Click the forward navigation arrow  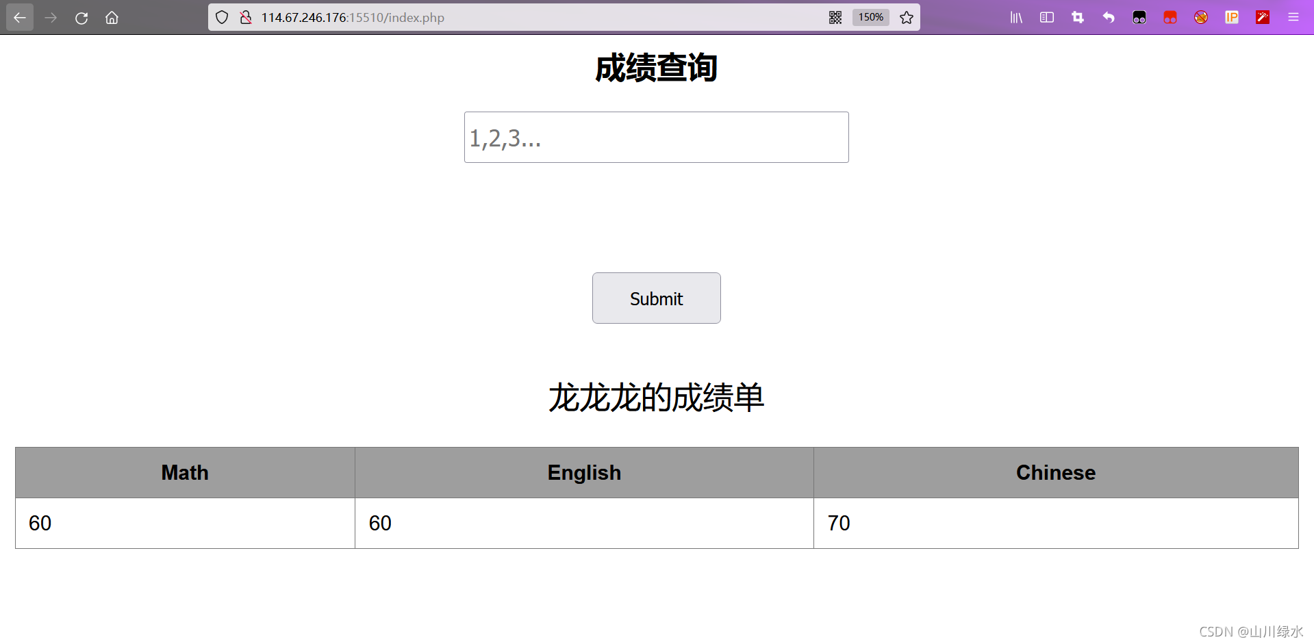pos(51,18)
